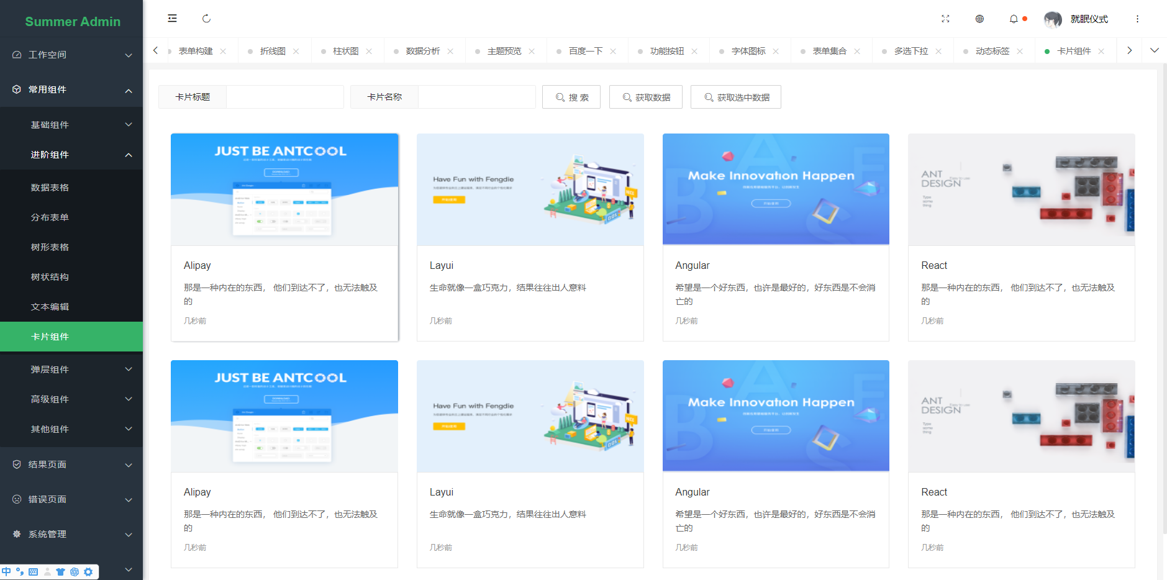Image resolution: width=1167 pixels, height=580 pixels.
Task: Open the more options vertical dots menu
Action: point(1138,19)
